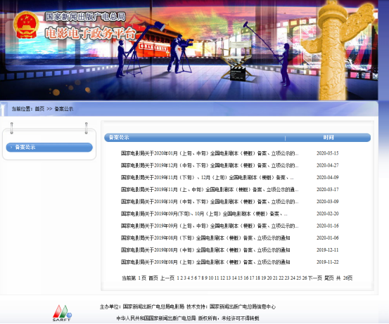Click the 首页 pagination link
This screenshot has width=389, height=324.
pos(153,278)
